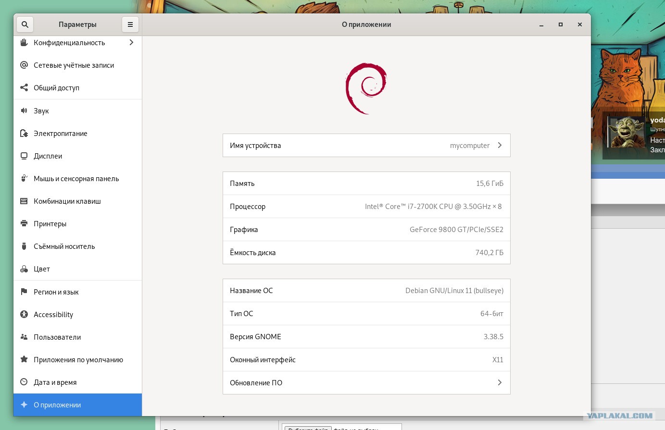Expand Конфиденциальность with its chevron
665x430 pixels.
[x=131, y=43]
